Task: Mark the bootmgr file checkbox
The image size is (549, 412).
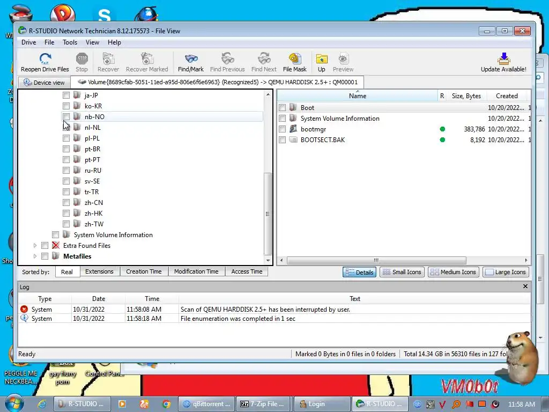Action: coord(282,129)
